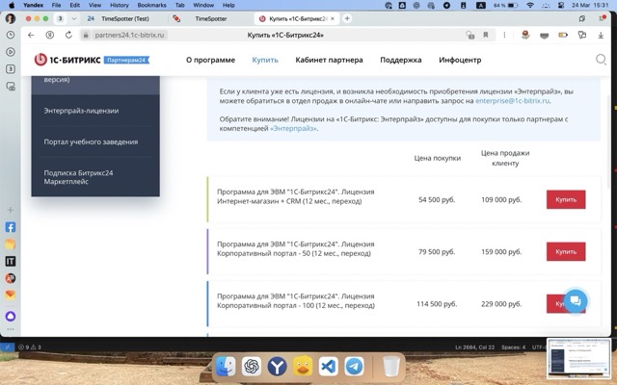Buy the Интернет-магазин + CRM license
Screen dimensions: 617x385
tap(565, 199)
